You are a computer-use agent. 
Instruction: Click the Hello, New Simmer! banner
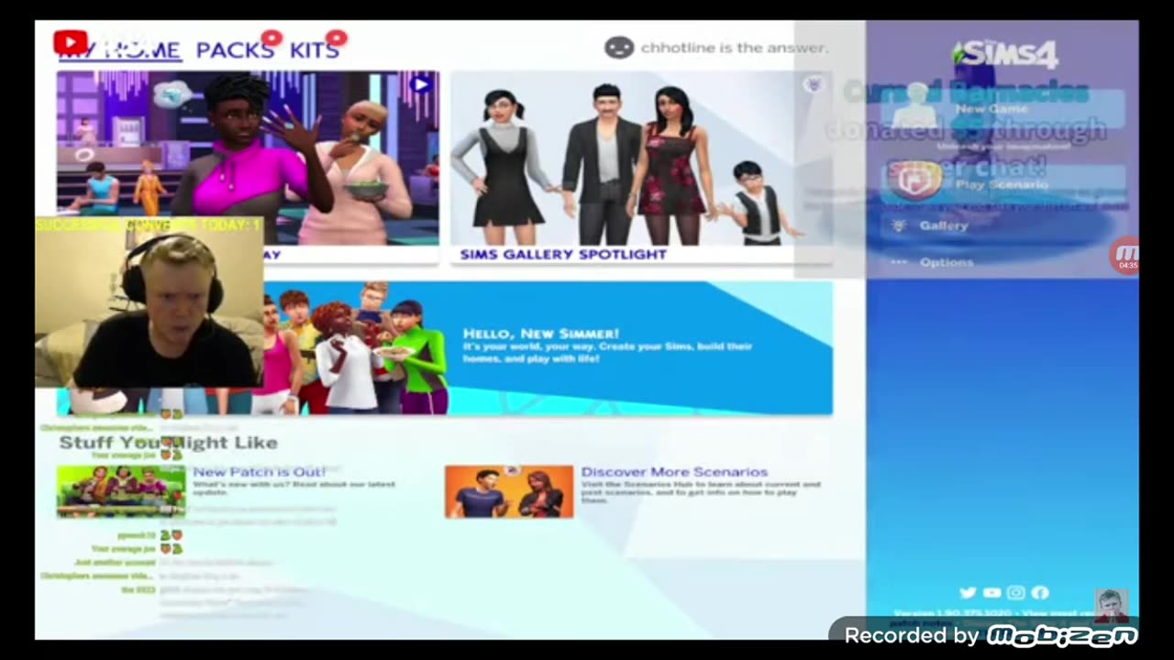pyautogui.click(x=548, y=348)
